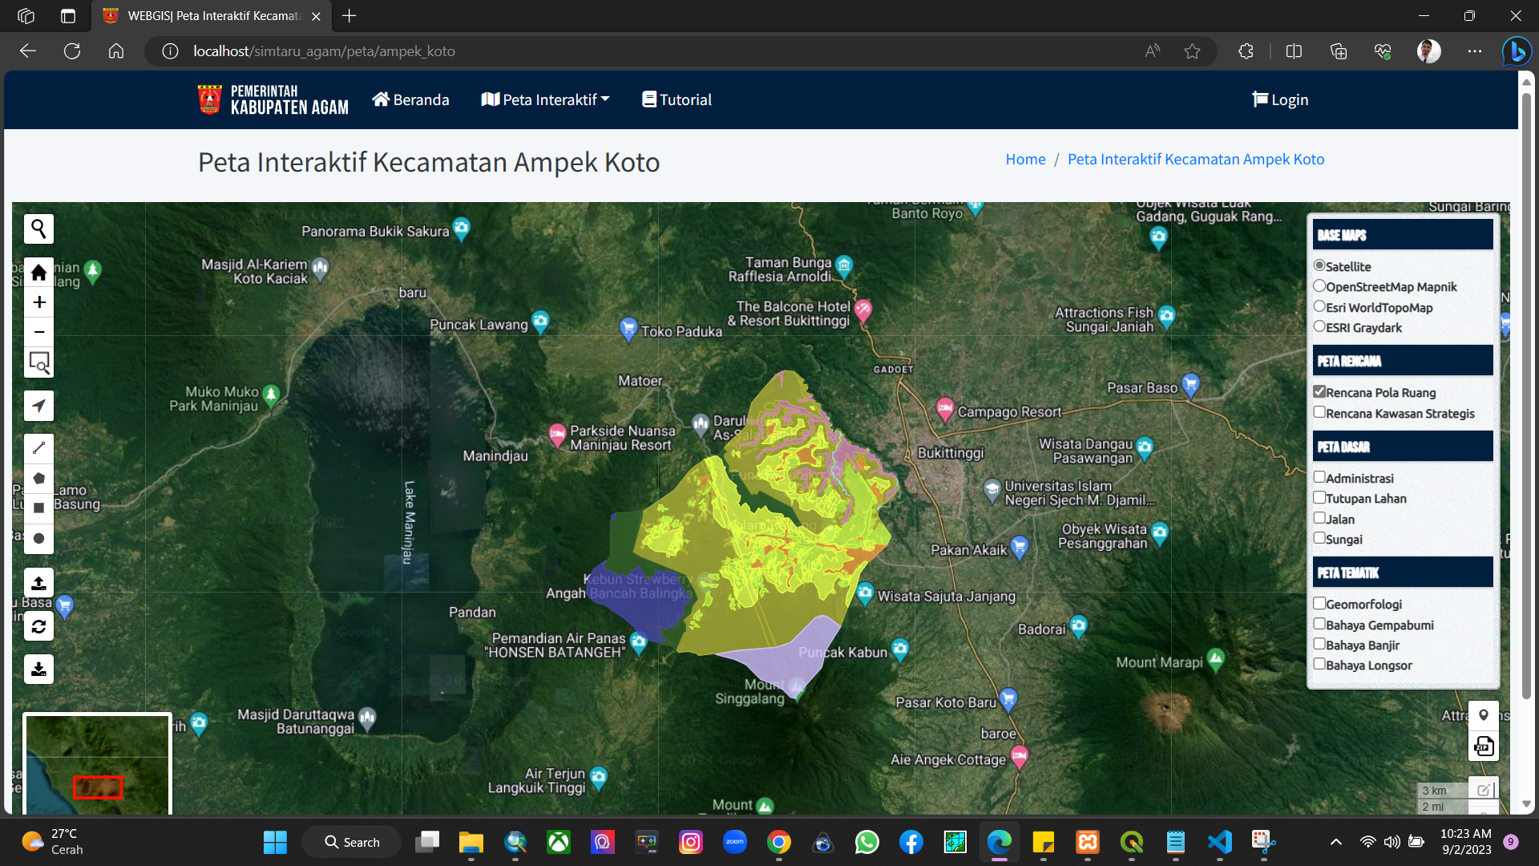Enable Bahaya Longsor layer
Image resolution: width=1539 pixels, height=866 pixels.
1319,664
